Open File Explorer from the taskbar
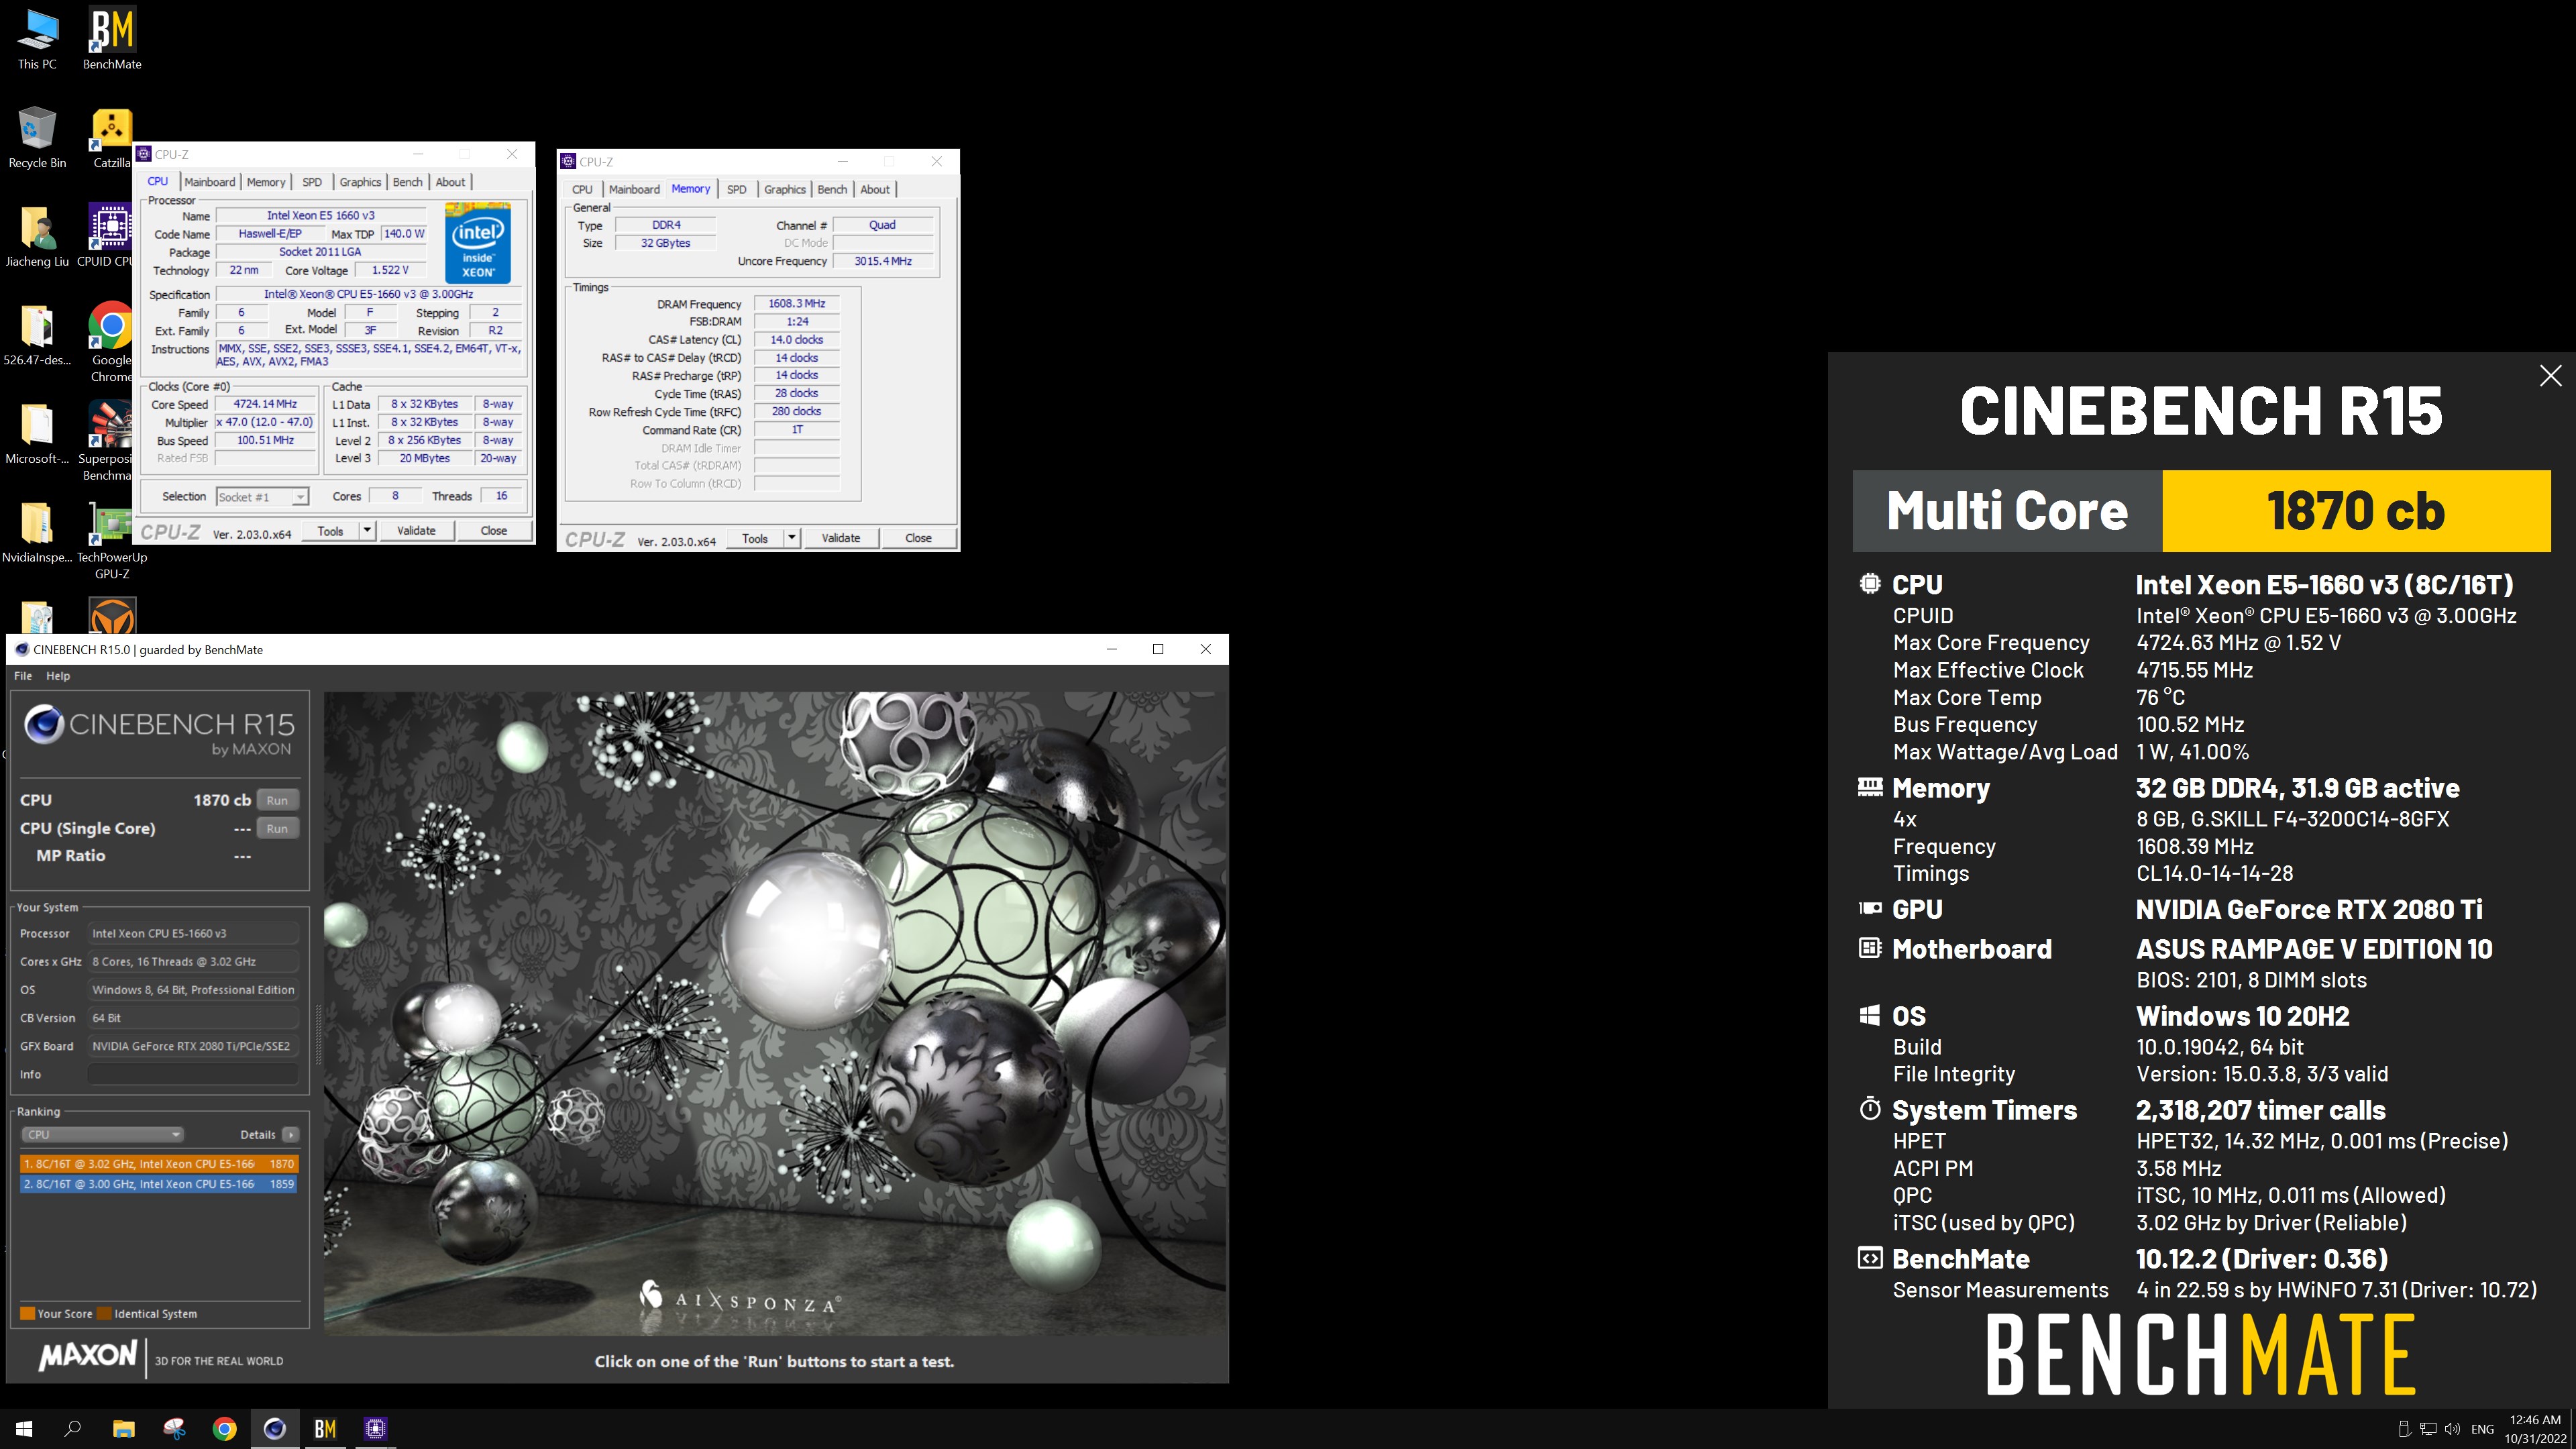This screenshot has width=2576, height=1449. [123, 1429]
